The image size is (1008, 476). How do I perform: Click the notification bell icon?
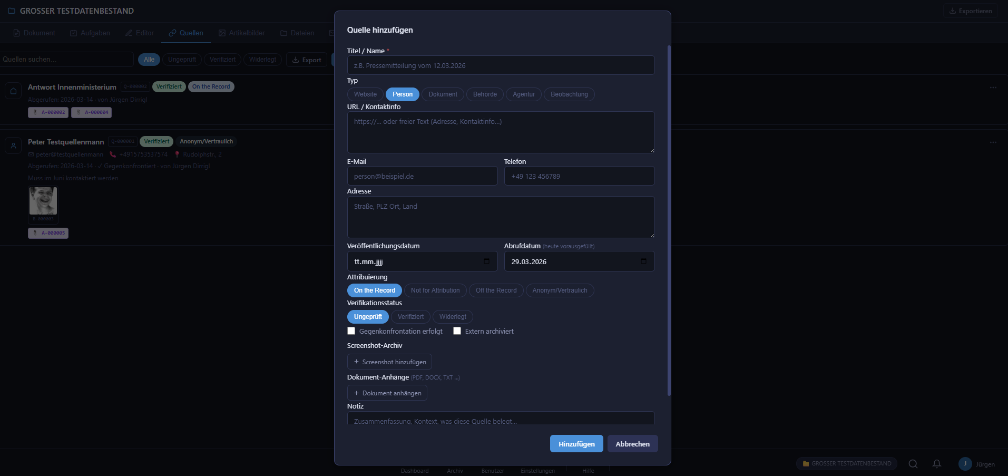[936, 464]
